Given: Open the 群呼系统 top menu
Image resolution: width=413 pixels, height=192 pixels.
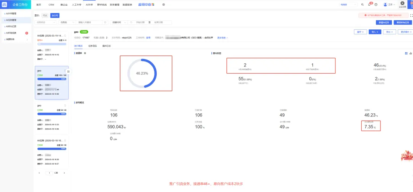Looking at the screenshot, I should pyautogui.click(x=102, y=5).
